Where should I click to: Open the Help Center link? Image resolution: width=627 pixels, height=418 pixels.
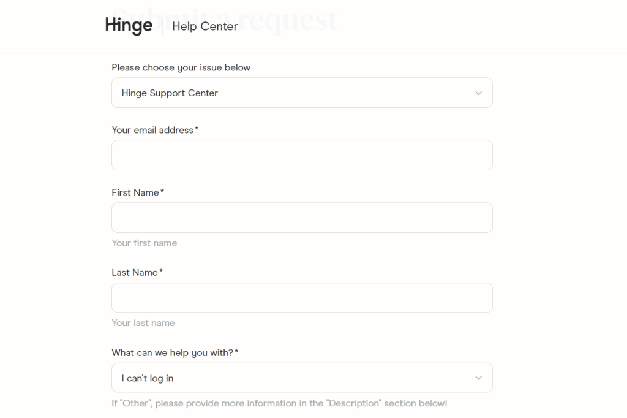[x=205, y=26]
